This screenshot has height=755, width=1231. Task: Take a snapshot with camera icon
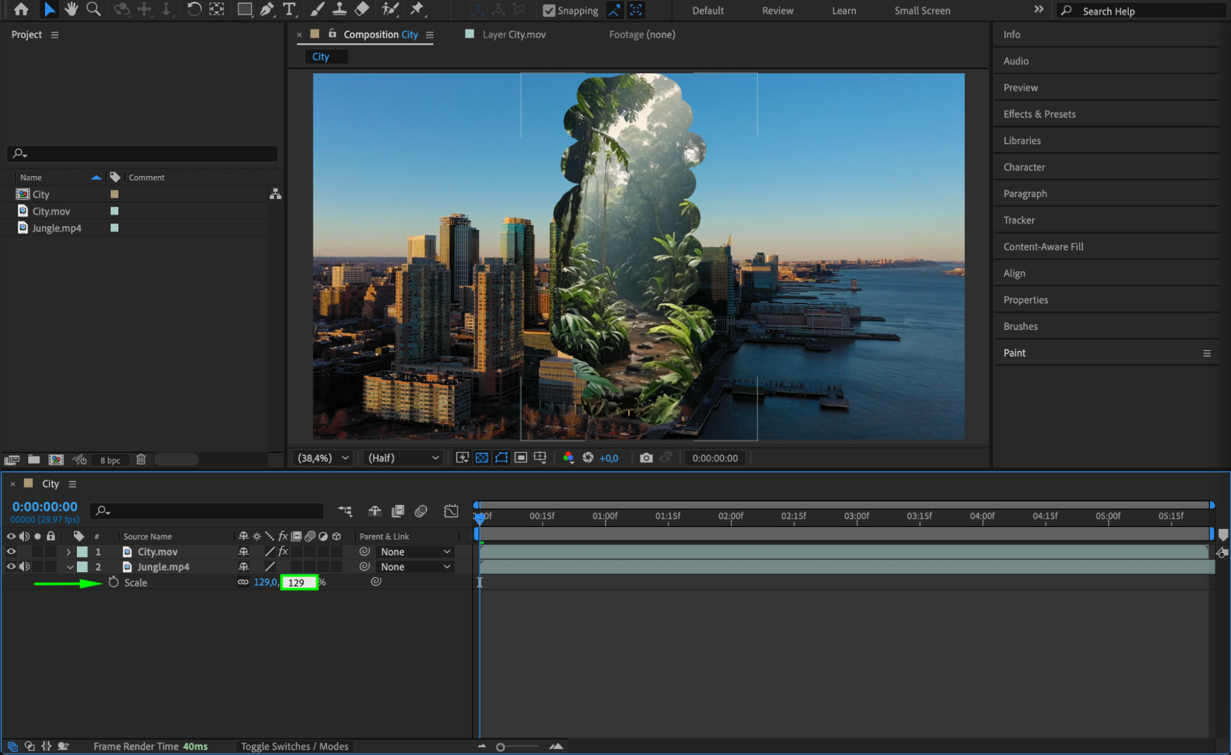pyautogui.click(x=645, y=458)
